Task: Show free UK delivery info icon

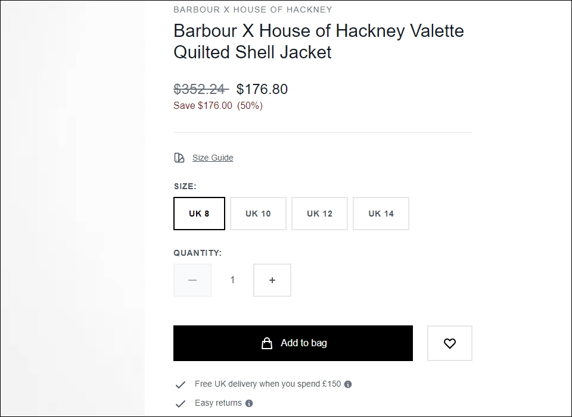Action: tap(348, 384)
